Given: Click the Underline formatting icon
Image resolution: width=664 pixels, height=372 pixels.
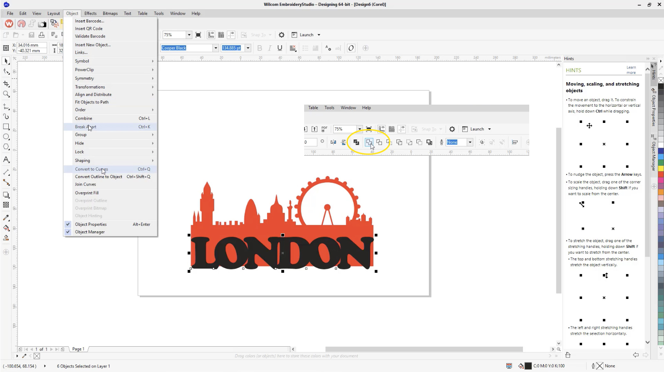Looking at the screenshot, I should coord(280,48).
